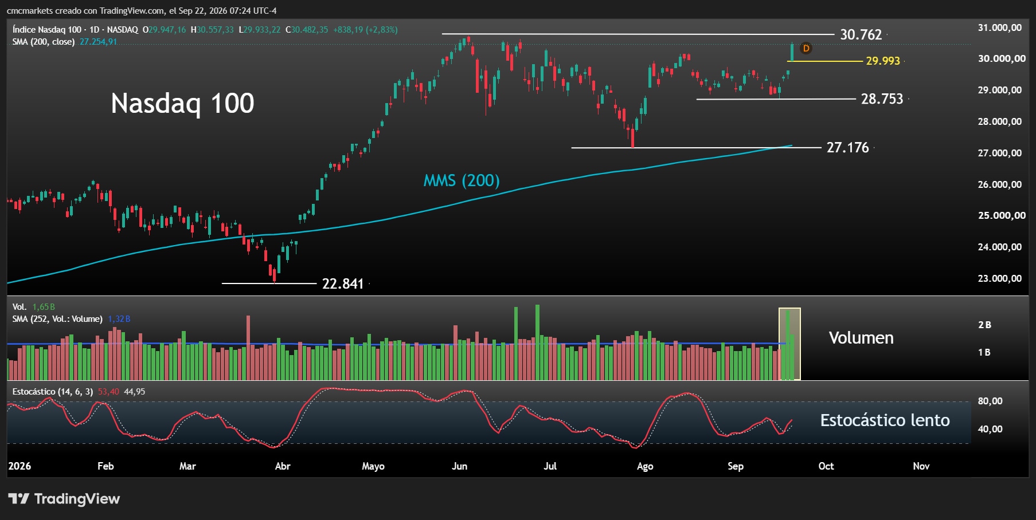Screen dimensions: 1036x520
Task: Click the Oct label on the time axis
Action: pyautogui.click(x=826, y=466)
